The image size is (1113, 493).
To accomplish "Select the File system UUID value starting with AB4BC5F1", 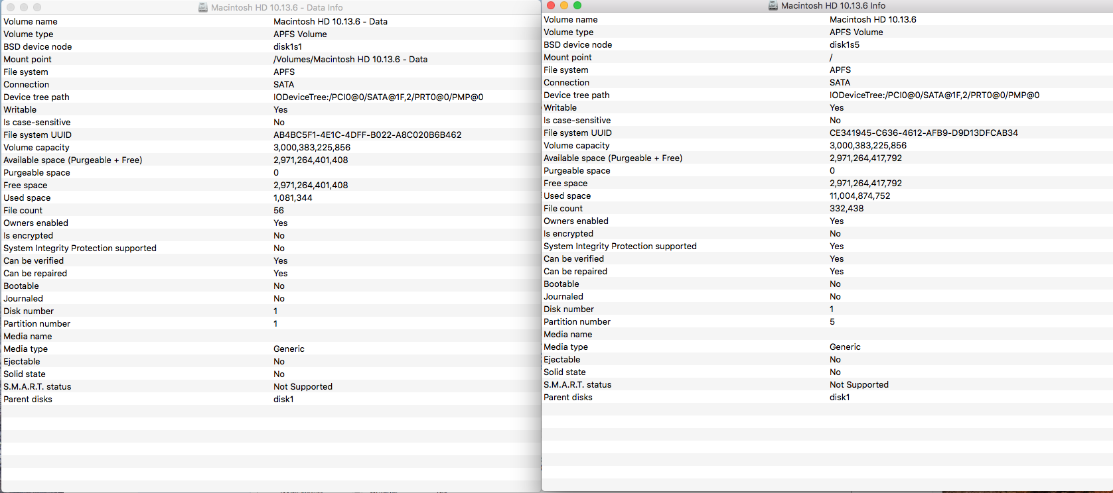I will click(367, 135).
